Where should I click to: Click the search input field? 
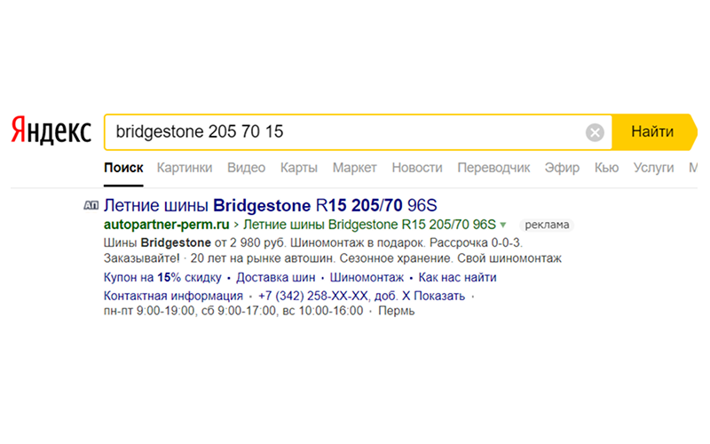coord(346,132)
